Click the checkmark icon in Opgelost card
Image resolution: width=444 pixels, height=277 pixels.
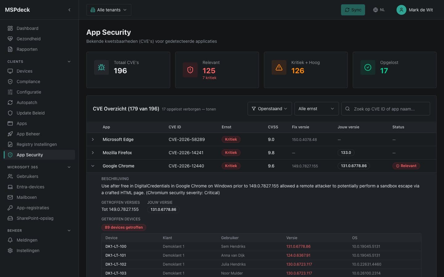pyautogui.click(x=368, y=67)
